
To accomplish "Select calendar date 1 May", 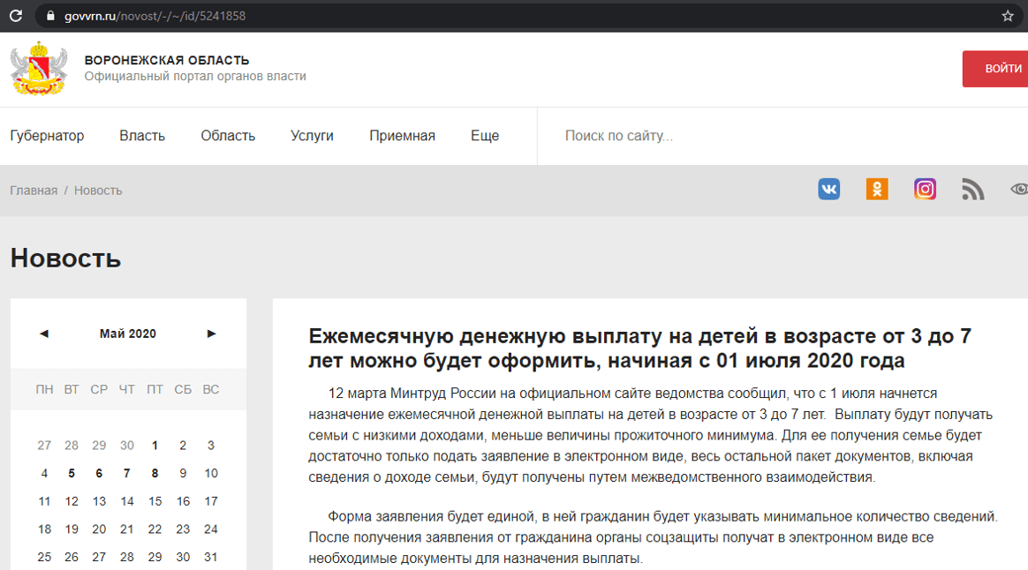I will [x=155, y=446].
